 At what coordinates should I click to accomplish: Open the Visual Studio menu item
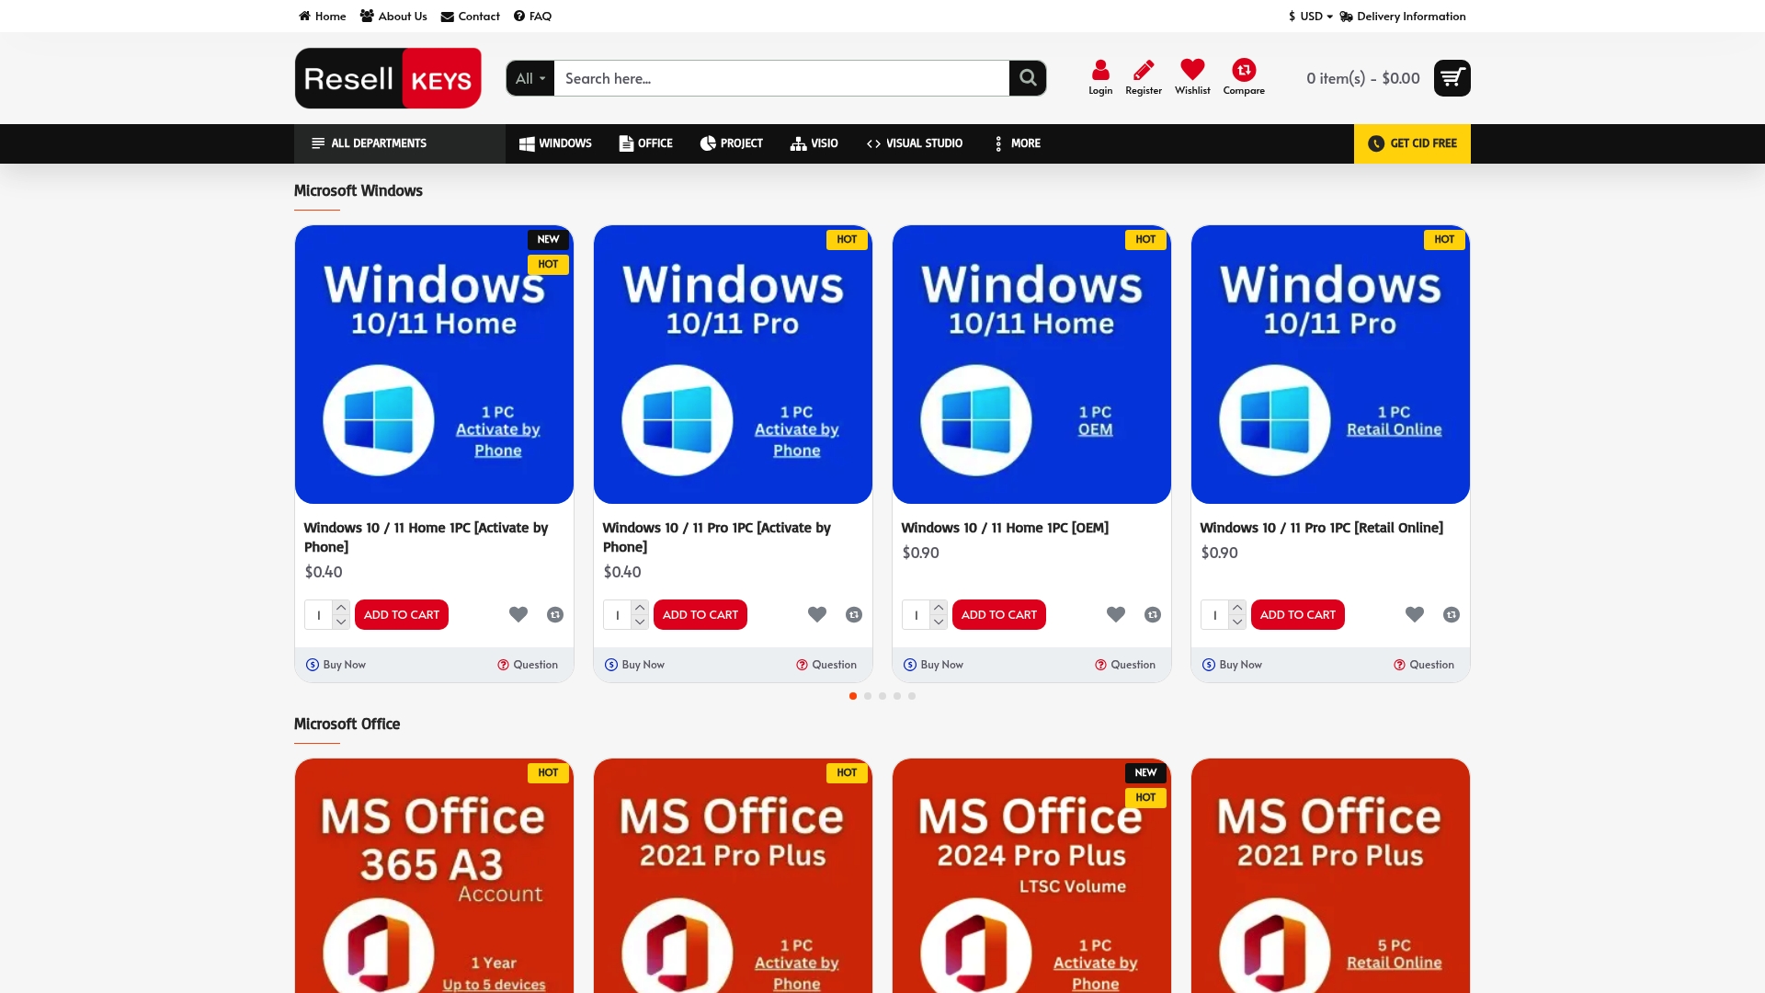pos(915,143)
